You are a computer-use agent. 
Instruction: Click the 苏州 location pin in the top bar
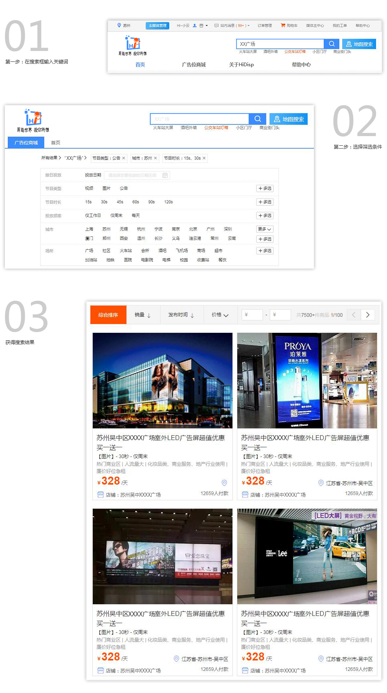tap(119, 25)
